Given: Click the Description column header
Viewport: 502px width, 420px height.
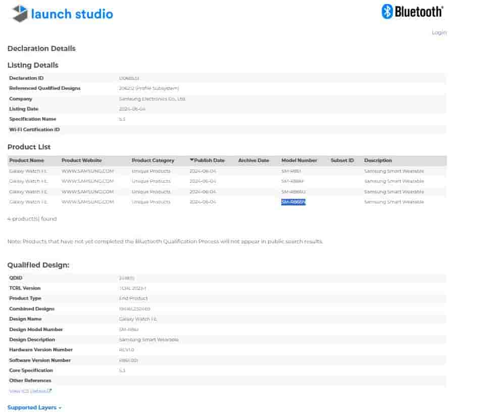Looking at the screenshot, I should 378,161.
